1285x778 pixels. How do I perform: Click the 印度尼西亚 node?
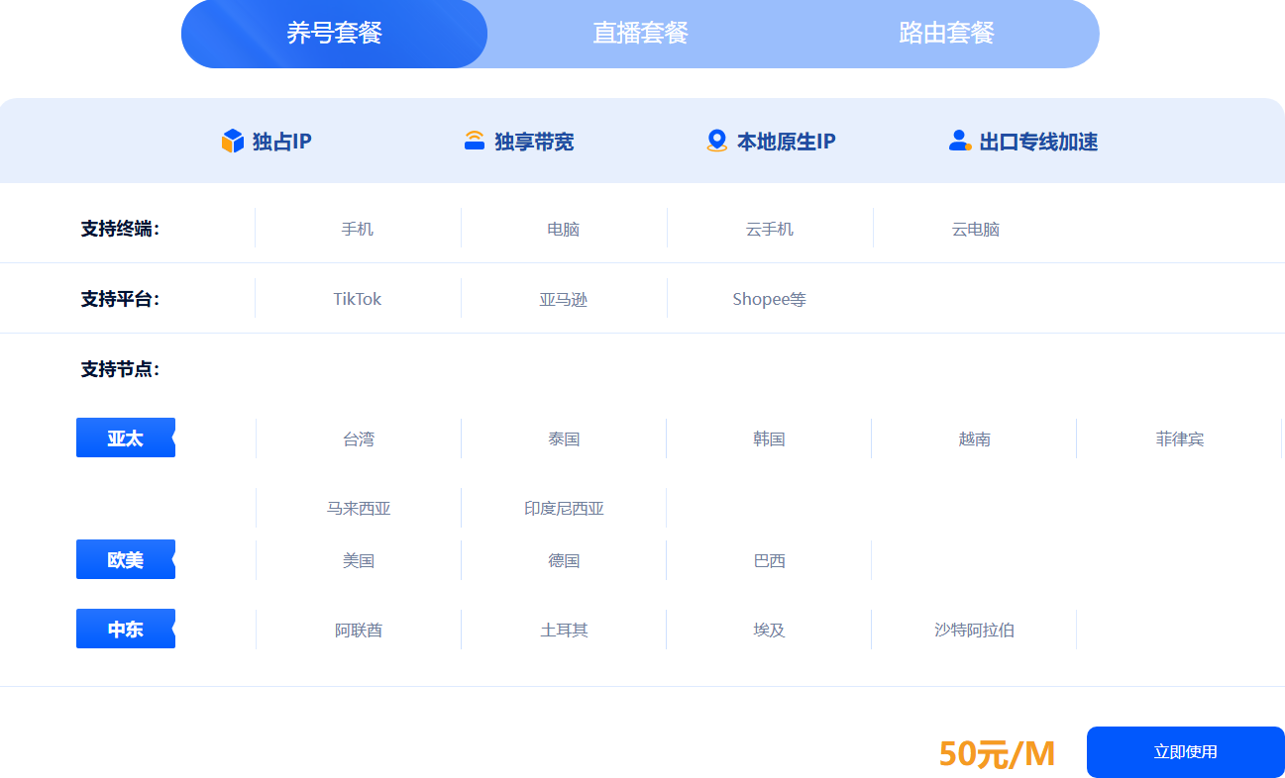pyautogui.click(x=564, y=509)
